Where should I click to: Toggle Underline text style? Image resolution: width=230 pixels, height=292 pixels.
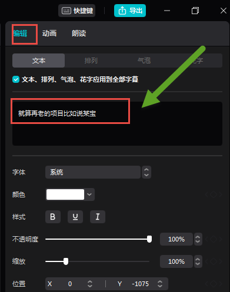click(75, 217)
